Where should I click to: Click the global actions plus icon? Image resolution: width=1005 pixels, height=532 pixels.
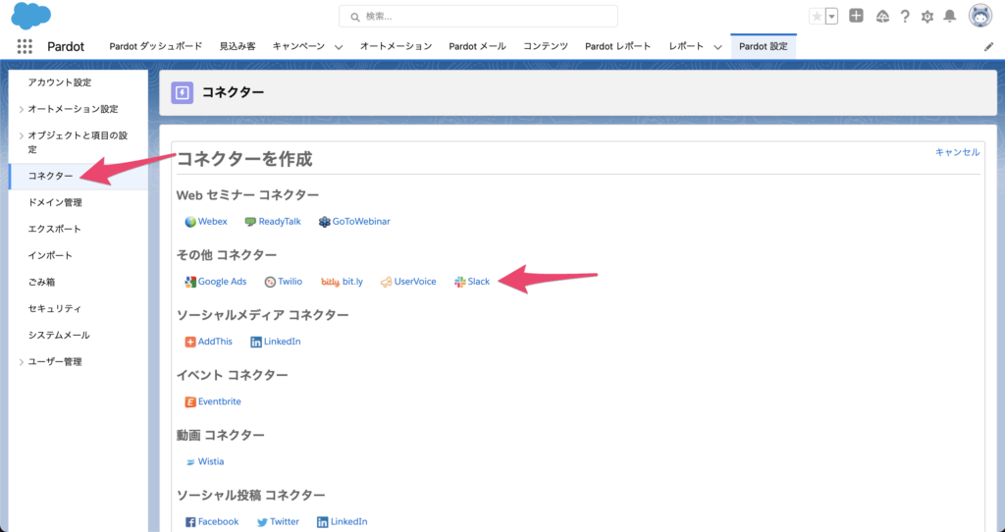[856, 16]
